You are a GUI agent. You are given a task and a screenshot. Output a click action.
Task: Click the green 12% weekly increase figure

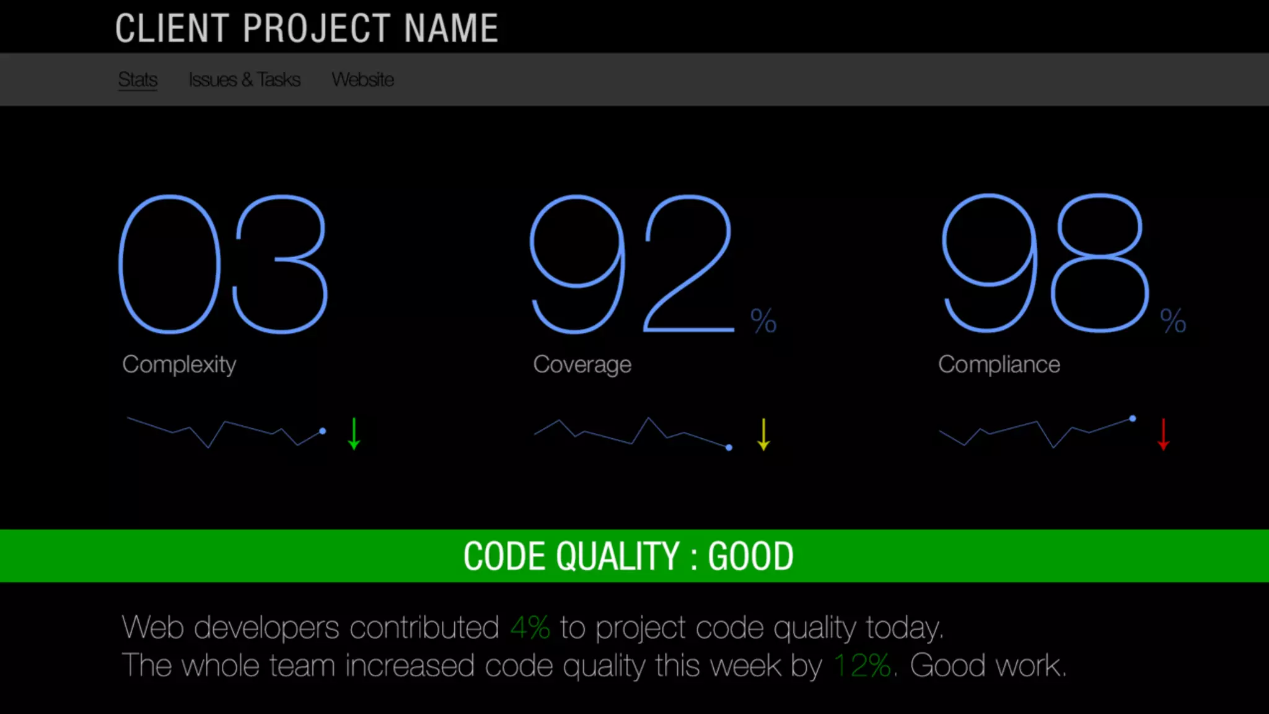pyautogui.click(x=863, y=666)
